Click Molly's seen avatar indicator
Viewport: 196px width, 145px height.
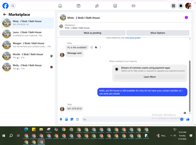pos(51,67)
